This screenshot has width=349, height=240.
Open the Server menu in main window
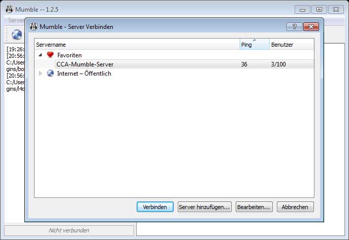pos(15,20)
